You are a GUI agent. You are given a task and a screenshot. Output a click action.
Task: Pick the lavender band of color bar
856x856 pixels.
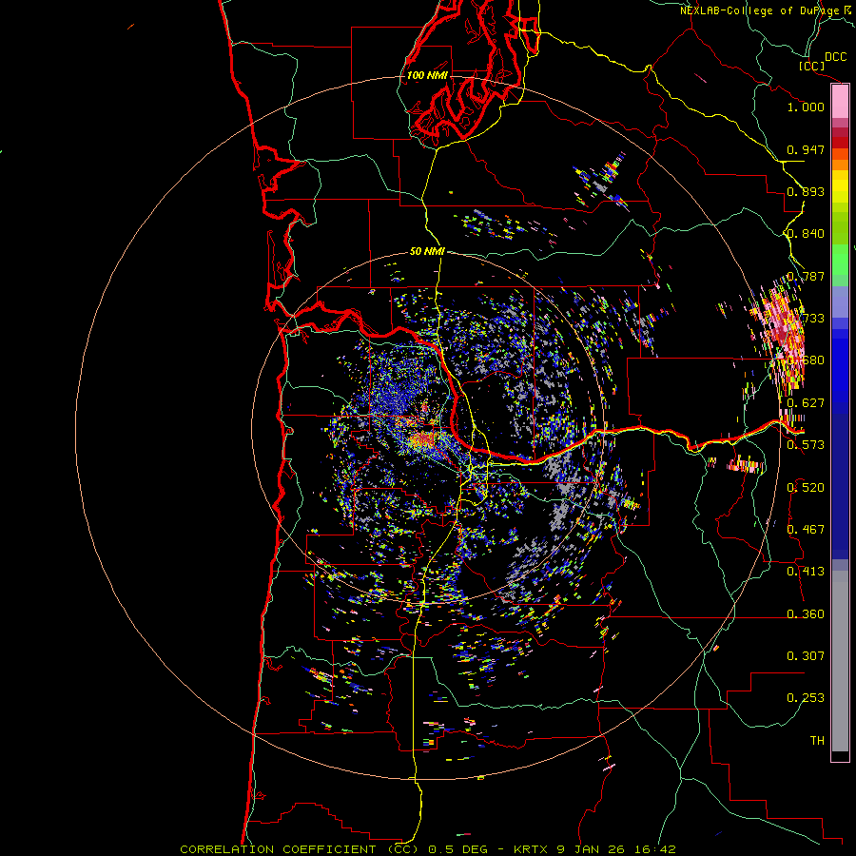coord(840,302)
